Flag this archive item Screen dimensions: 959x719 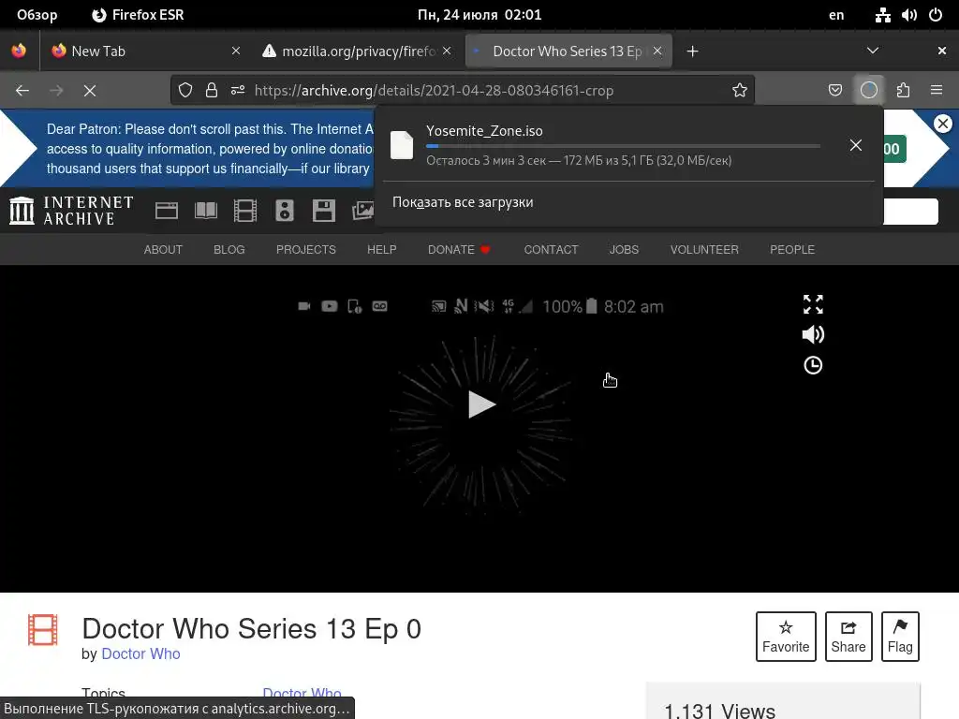click(x=900, y=637)
